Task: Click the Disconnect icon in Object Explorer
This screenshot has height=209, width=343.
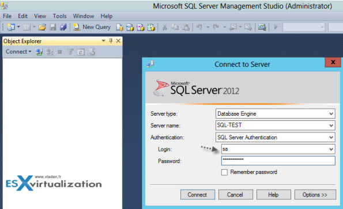Action: (50, 52)
